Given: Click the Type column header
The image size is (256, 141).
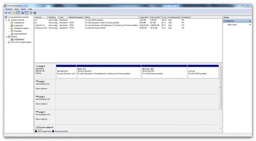Looking at the screenshot, I should 63,17.
